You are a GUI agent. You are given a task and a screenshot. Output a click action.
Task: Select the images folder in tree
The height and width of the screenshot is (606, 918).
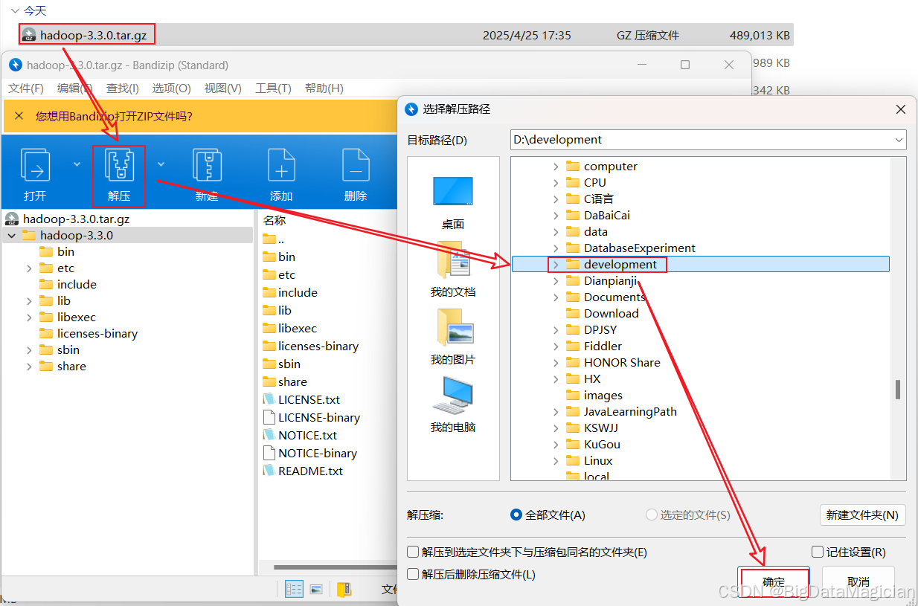coord(603,396)
